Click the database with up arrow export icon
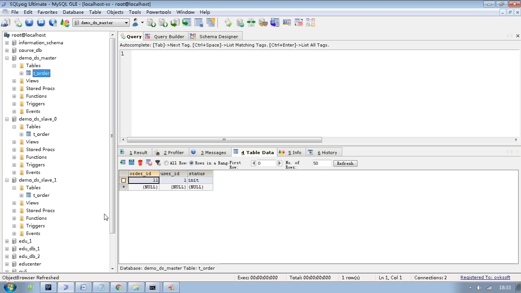The height and width of the screenshot is (293, 521). tap(163, 23)
